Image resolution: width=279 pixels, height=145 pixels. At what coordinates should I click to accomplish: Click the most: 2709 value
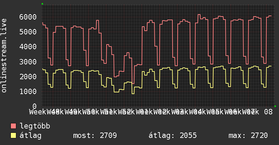95,136
